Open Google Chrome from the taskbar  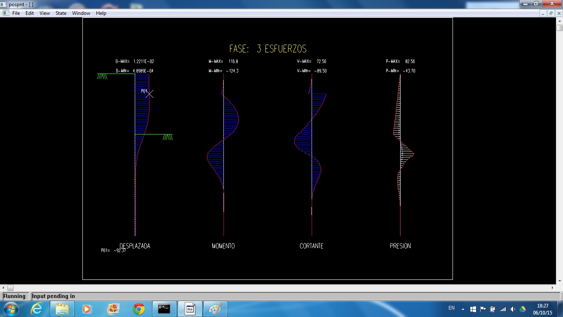(x=139, y=309)
